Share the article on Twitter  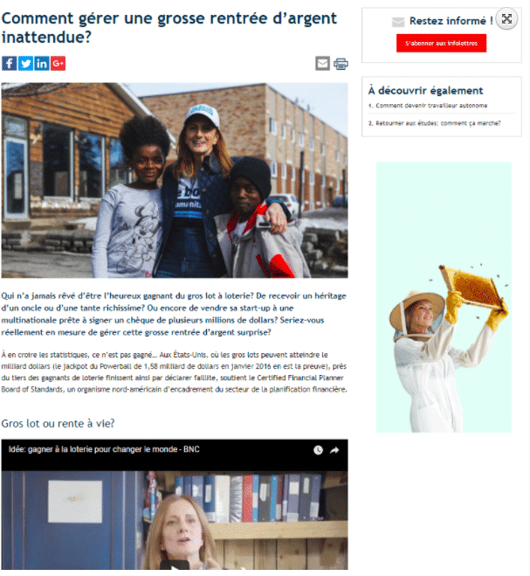(25, 63)
